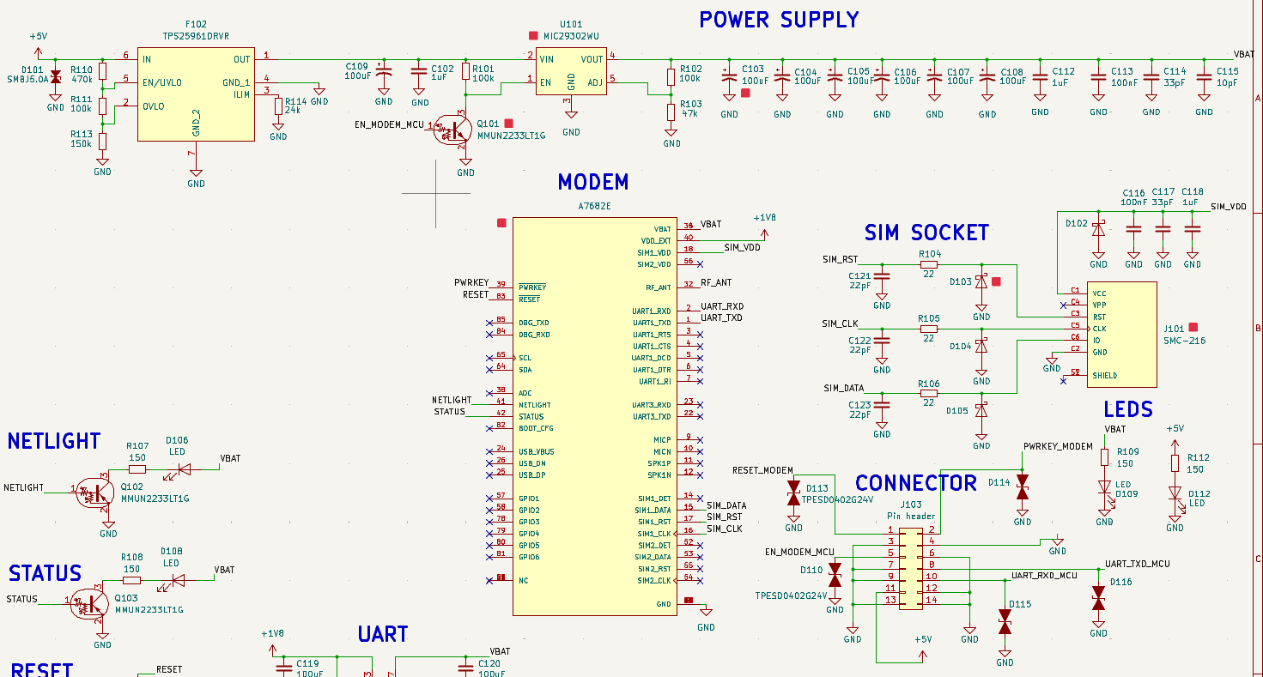Image resolution: width=1263 pixels, height=677 pixels.
Task: Select the U101 MIC29302WU regulator symbol
Action: pos(570,71)
